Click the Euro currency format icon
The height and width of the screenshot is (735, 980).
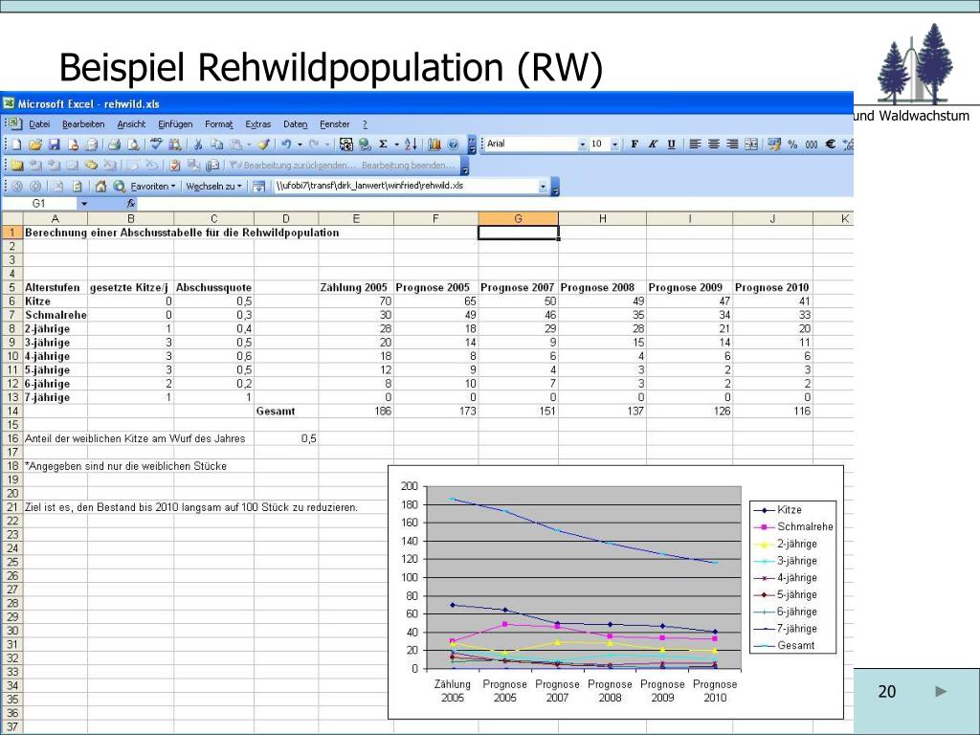[830, 145]
